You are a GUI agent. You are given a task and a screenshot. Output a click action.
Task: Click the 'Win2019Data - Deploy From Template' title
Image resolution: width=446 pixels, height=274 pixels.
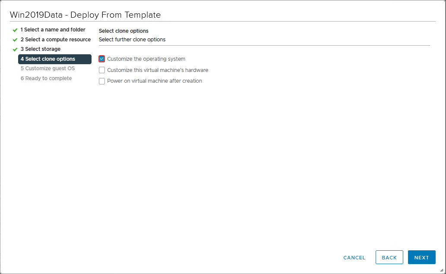pos(85,15)
